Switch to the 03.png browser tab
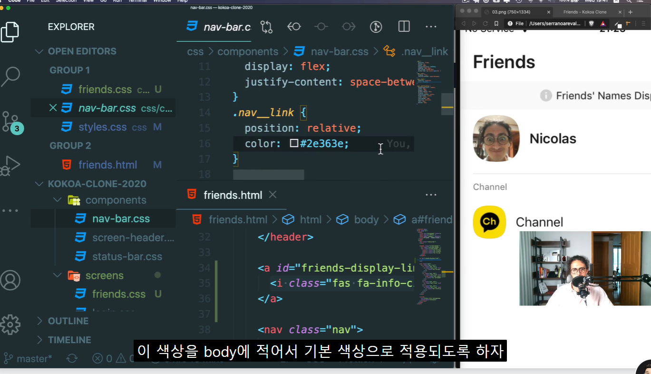Viewport: 651px width, 374px height. pyautogui.click(x=517, y=12)
